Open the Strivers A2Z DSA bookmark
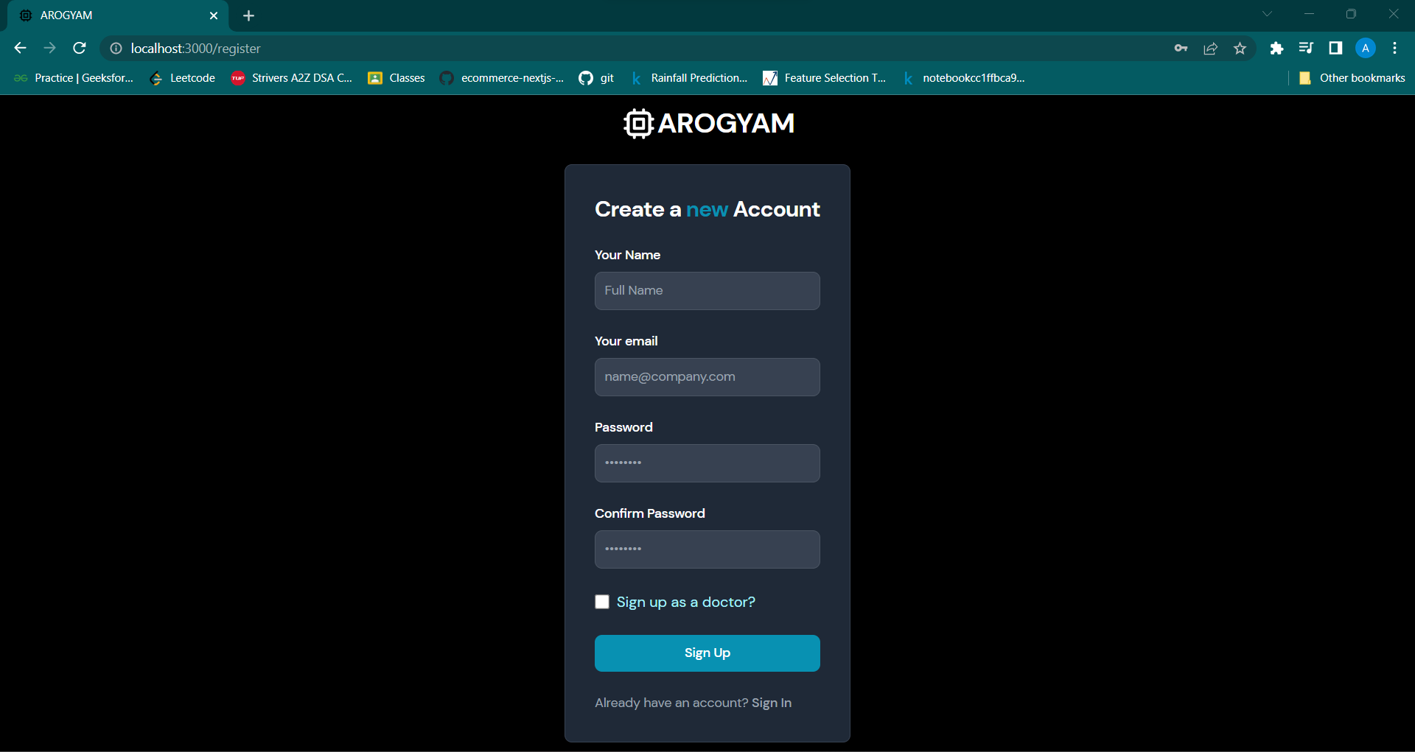 [x=292, y=77]
